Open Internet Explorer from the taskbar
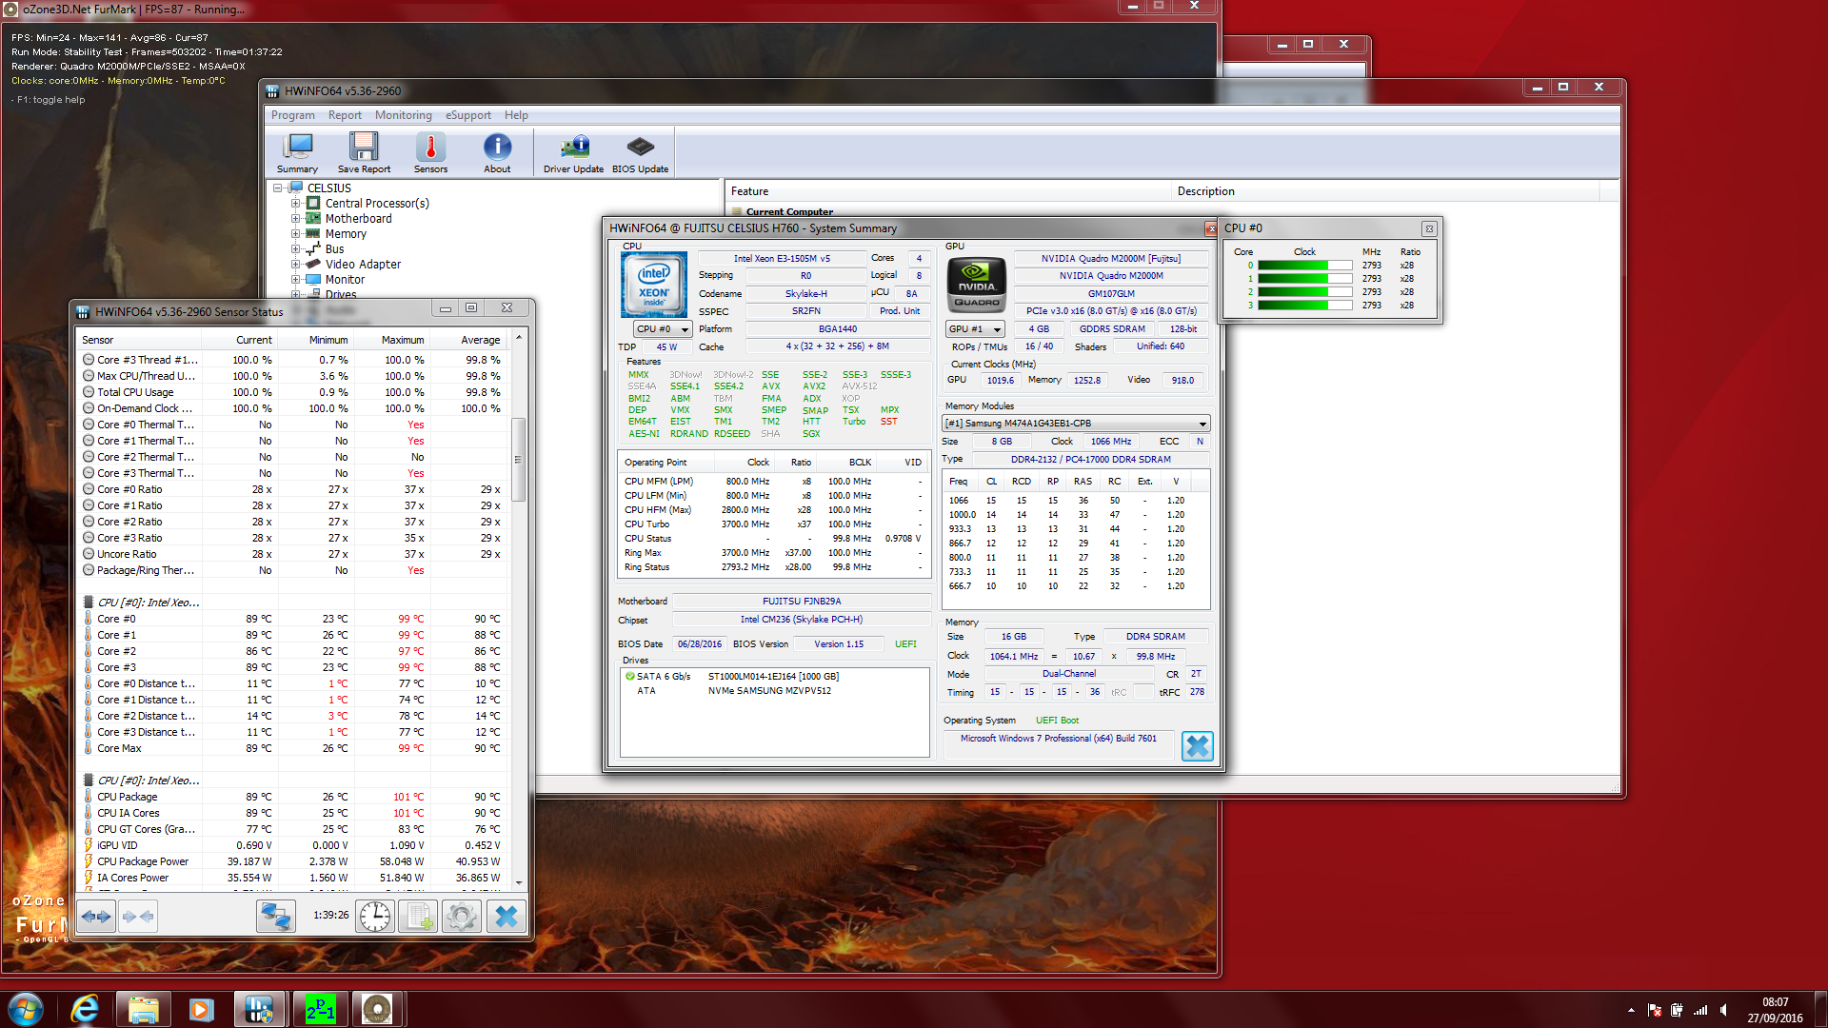Viewport: 1828px width, 1028px height. [85, 1009]
